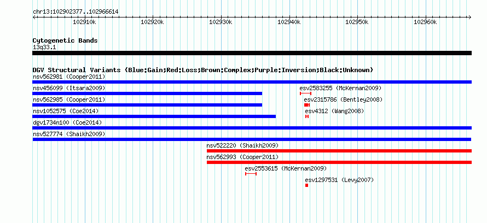This screenshot has height=223, width=487.
Task: Click the 102960k ruler tick label
Action: (426, 22)
